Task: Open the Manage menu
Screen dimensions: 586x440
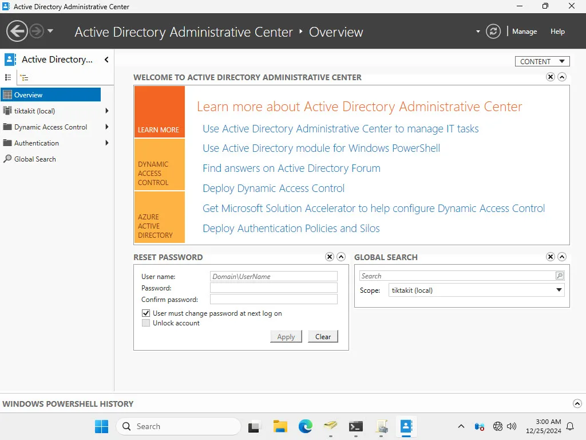Action: point(524,32)
